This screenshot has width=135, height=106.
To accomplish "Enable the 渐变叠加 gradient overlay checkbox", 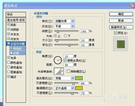I will (9, 67).
